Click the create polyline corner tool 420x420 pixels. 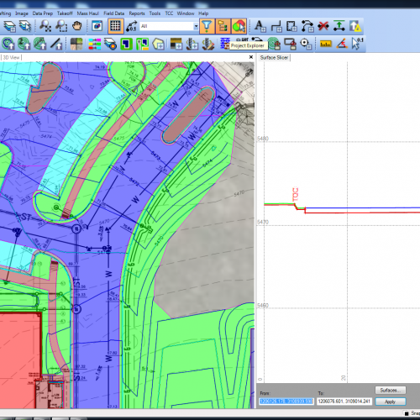click(x=276, y=26)
